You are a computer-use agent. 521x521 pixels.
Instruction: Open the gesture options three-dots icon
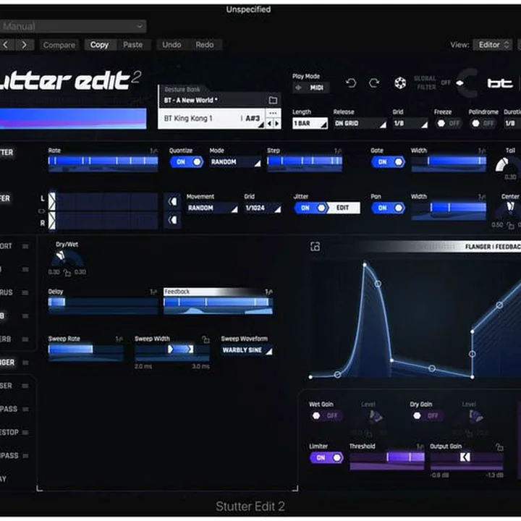(273, 113)
